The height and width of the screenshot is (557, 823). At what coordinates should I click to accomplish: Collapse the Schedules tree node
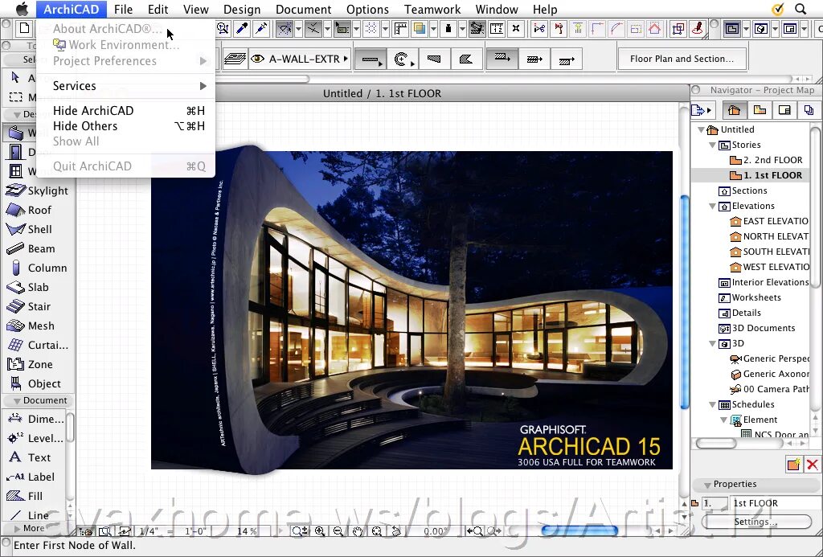[x=712, y=405]
